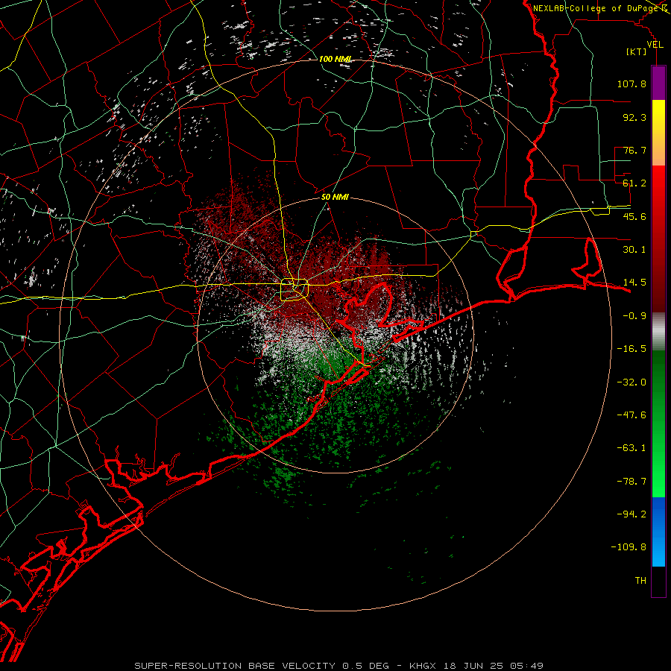Click the gray near-zero color bar segment
The image size is (671, 671).
(658, 332)
